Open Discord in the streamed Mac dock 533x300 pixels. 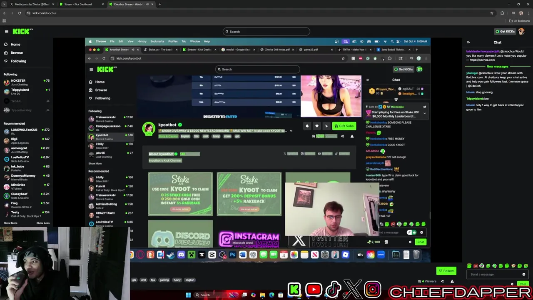(x=181, y=255)
